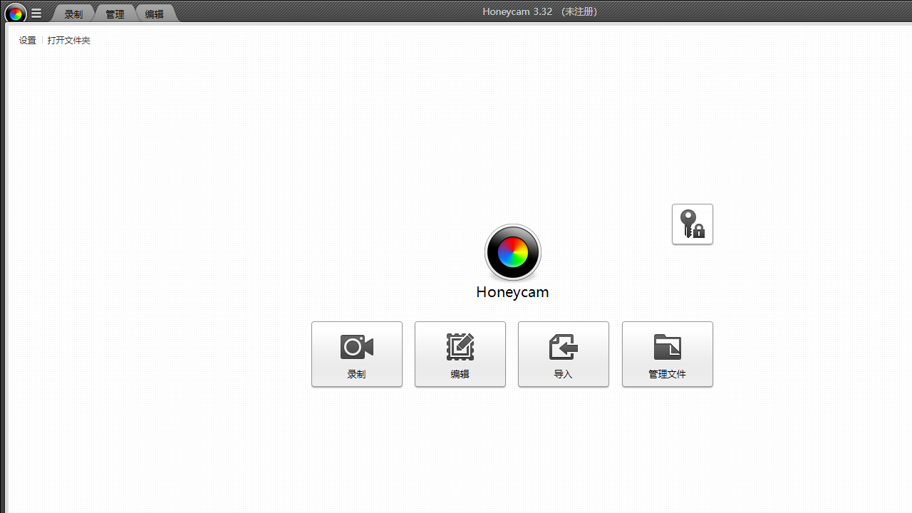The height and width of the screenshot is (513, 912).
Task: Click the large Honeycam lens logo in center
Action: pos(512,253)
